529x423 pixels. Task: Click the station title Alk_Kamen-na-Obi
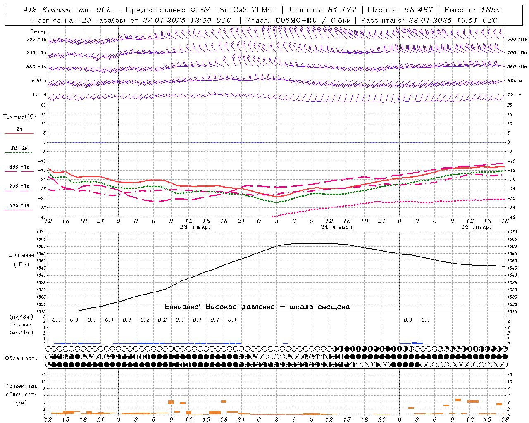point(67,10)
